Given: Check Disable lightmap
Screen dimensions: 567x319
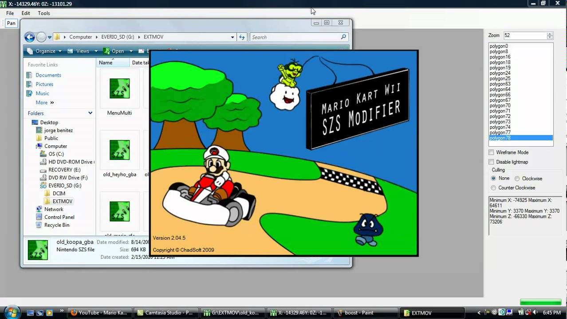Looking at the screenshot, I should pos(491,162).
